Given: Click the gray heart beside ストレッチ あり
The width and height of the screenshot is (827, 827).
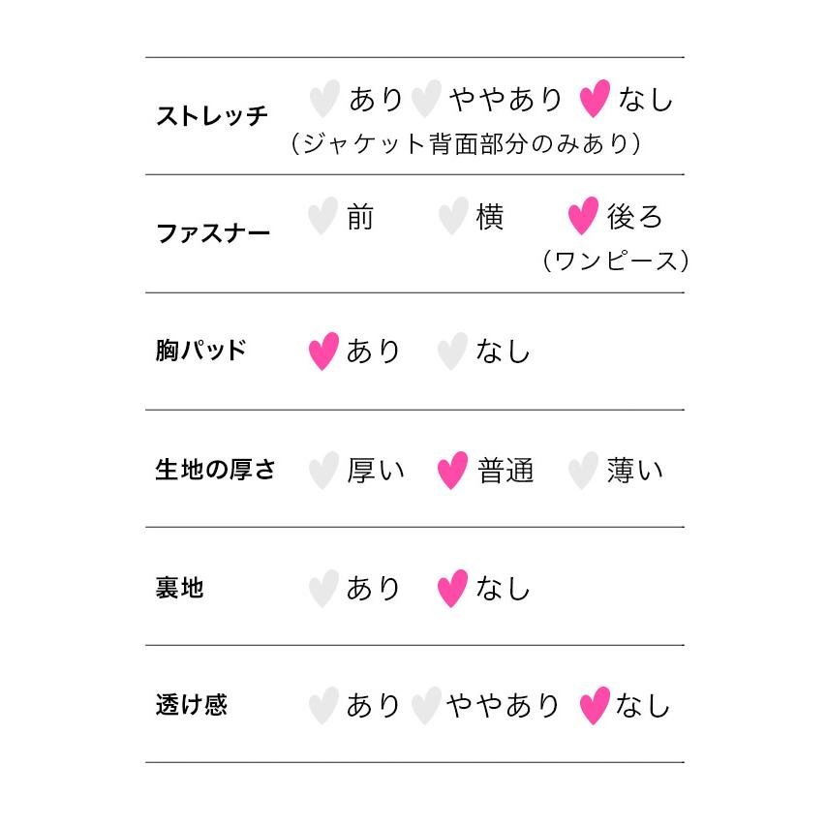Looking at the screenshot, I should [x=323, y=100].
